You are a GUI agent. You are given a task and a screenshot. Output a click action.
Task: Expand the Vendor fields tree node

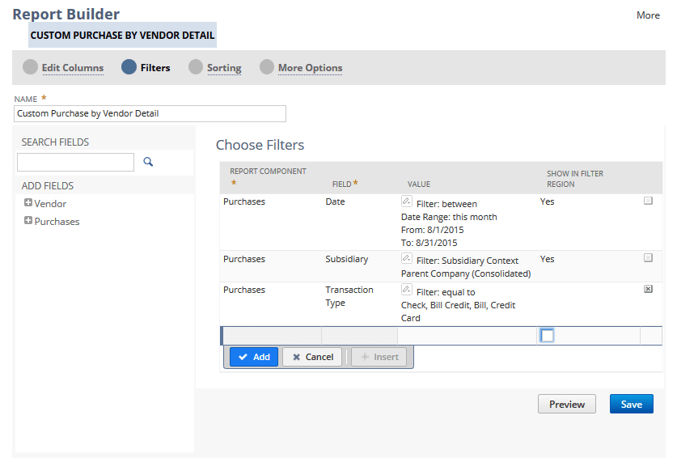(28, 202)
